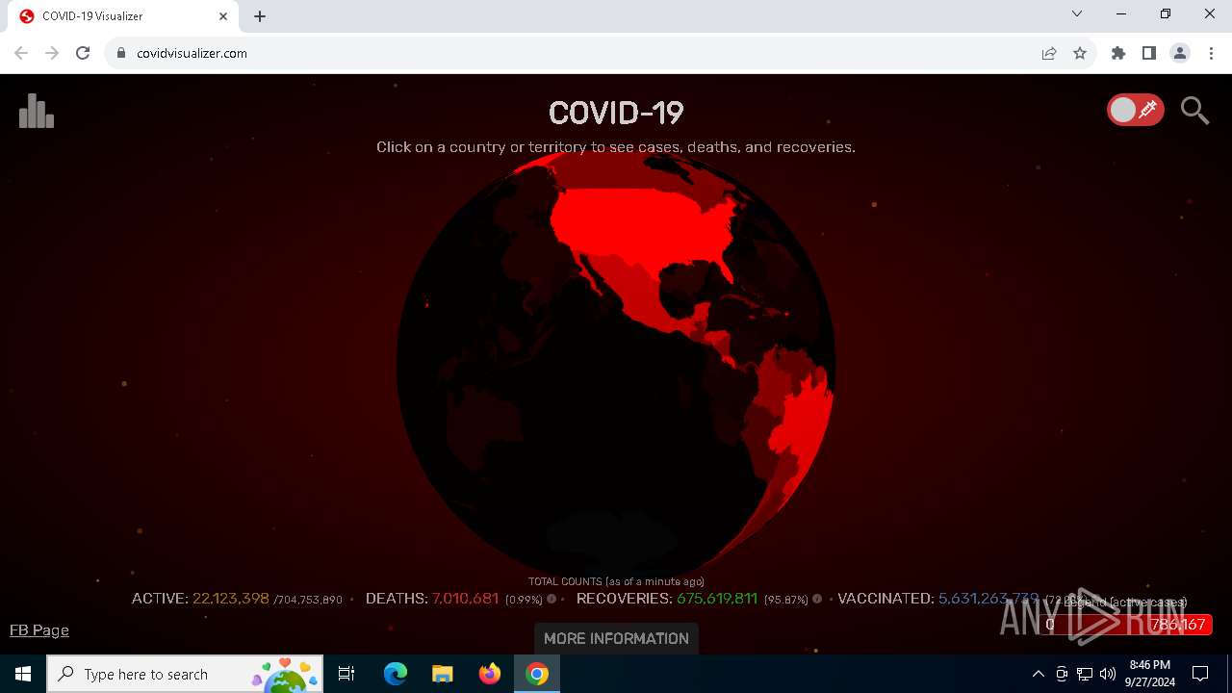
Task: Open the FB Page link
Action: 39,630
